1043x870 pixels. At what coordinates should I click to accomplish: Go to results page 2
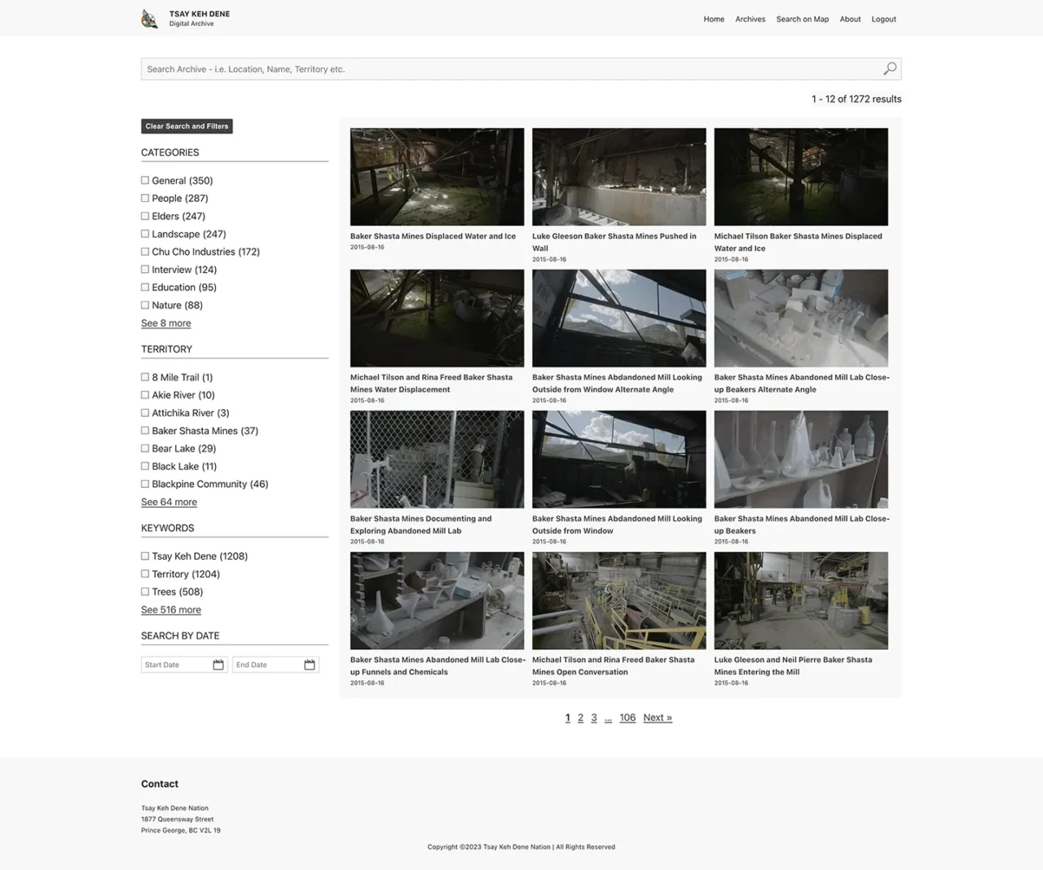point(580,718)
